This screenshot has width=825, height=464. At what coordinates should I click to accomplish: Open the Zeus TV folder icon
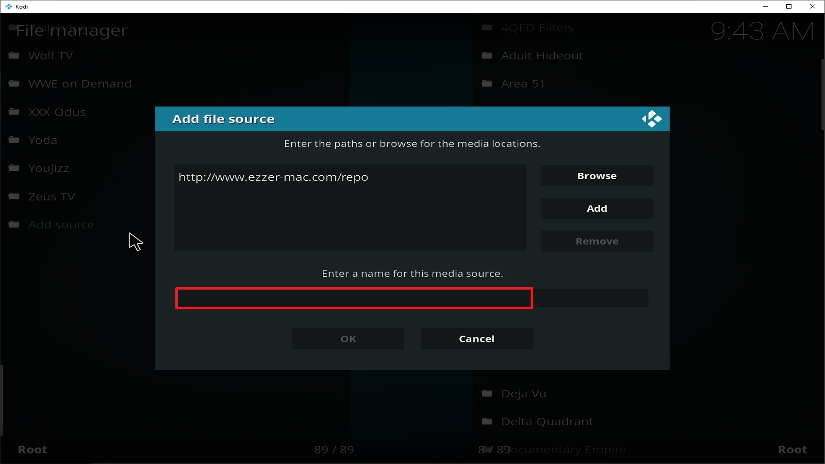(x=14, y=196)
